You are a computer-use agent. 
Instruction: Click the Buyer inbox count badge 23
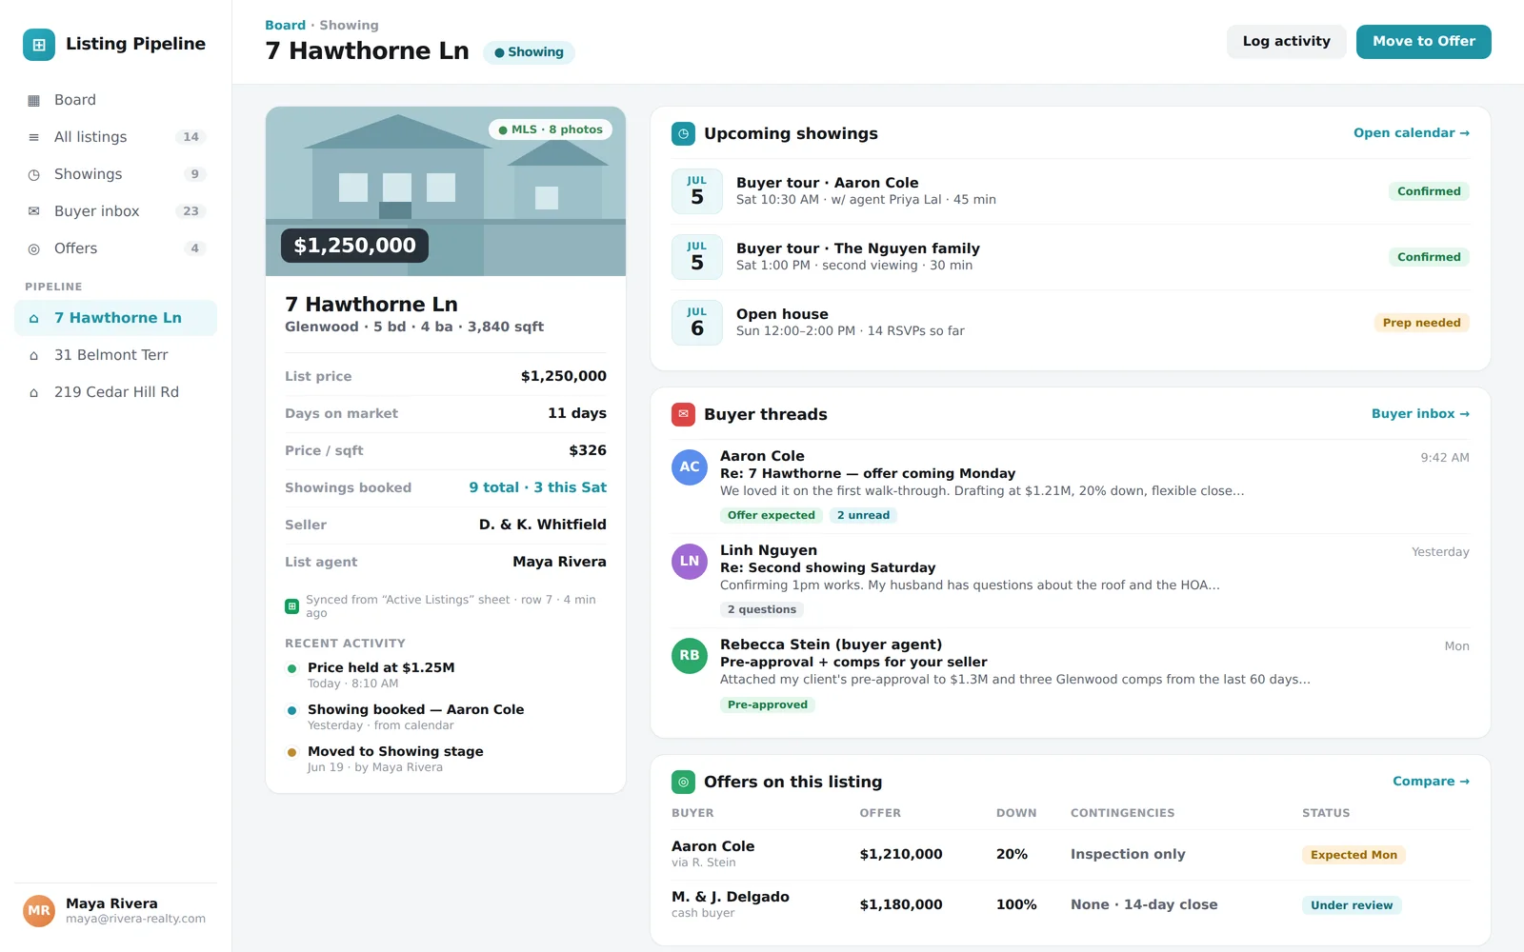(x=190, y=211)
